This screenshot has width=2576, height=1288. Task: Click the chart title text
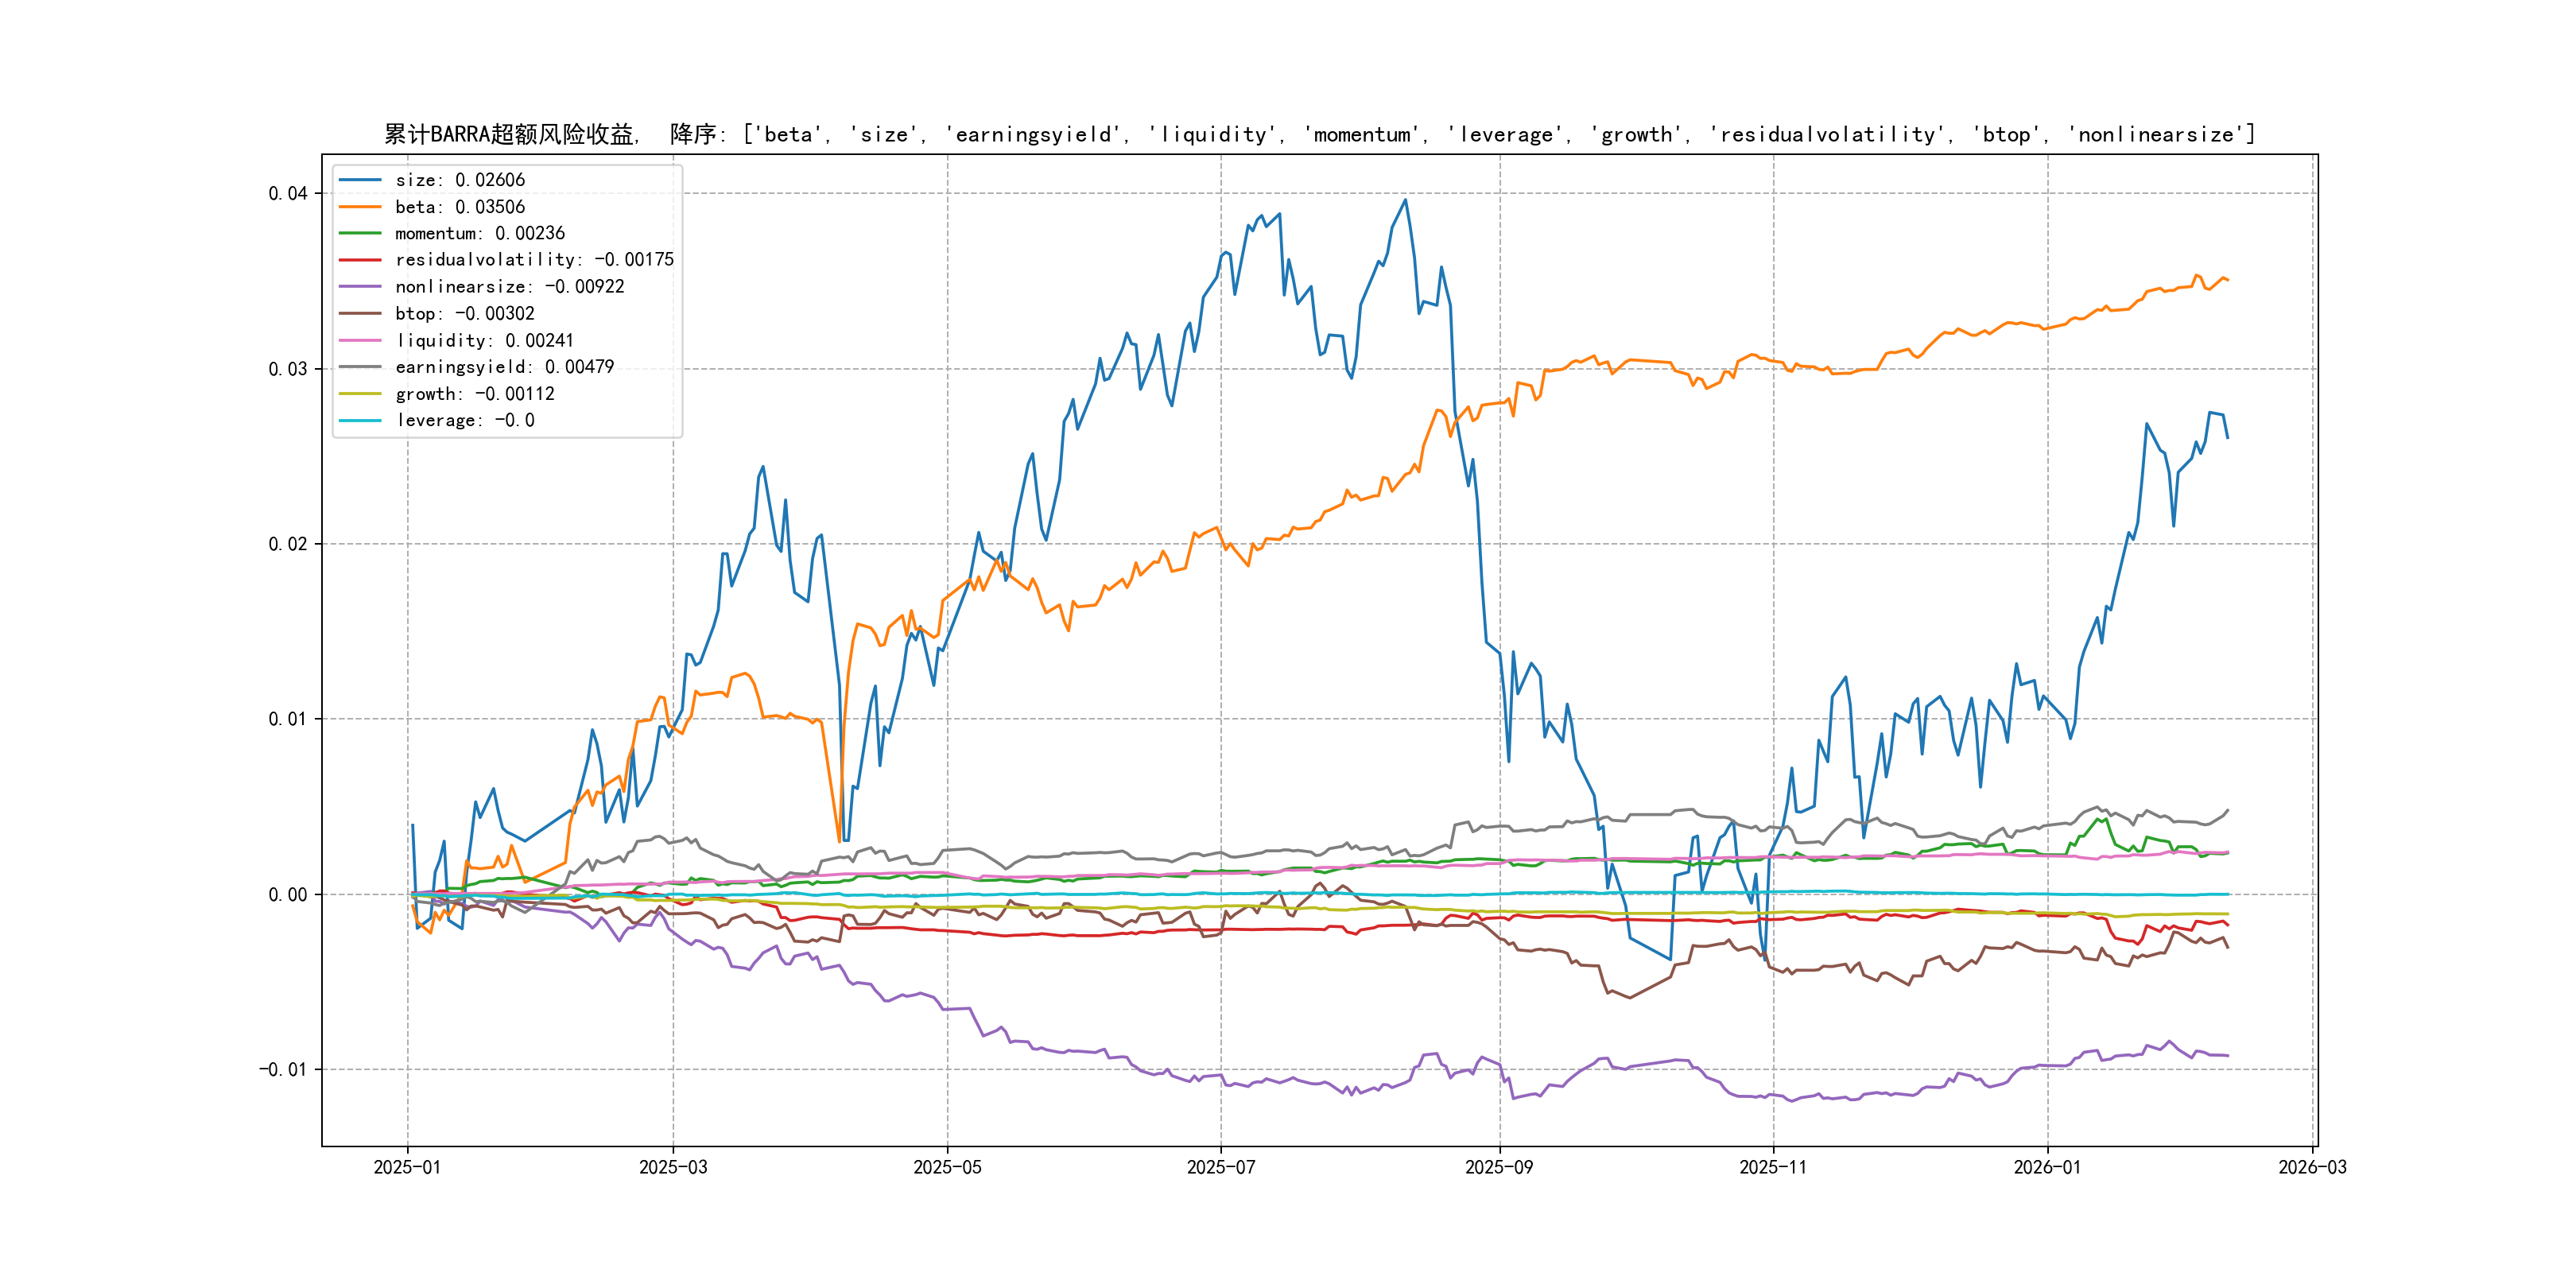[1319, 134]
